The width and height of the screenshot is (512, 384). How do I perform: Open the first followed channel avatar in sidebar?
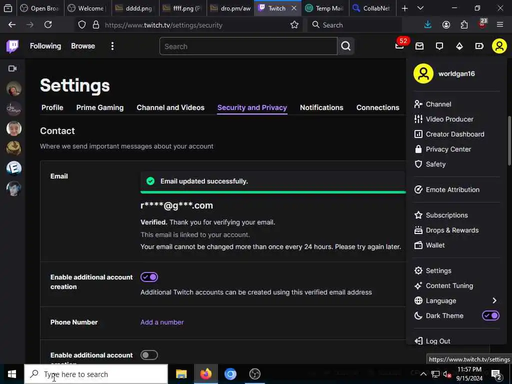13,88
